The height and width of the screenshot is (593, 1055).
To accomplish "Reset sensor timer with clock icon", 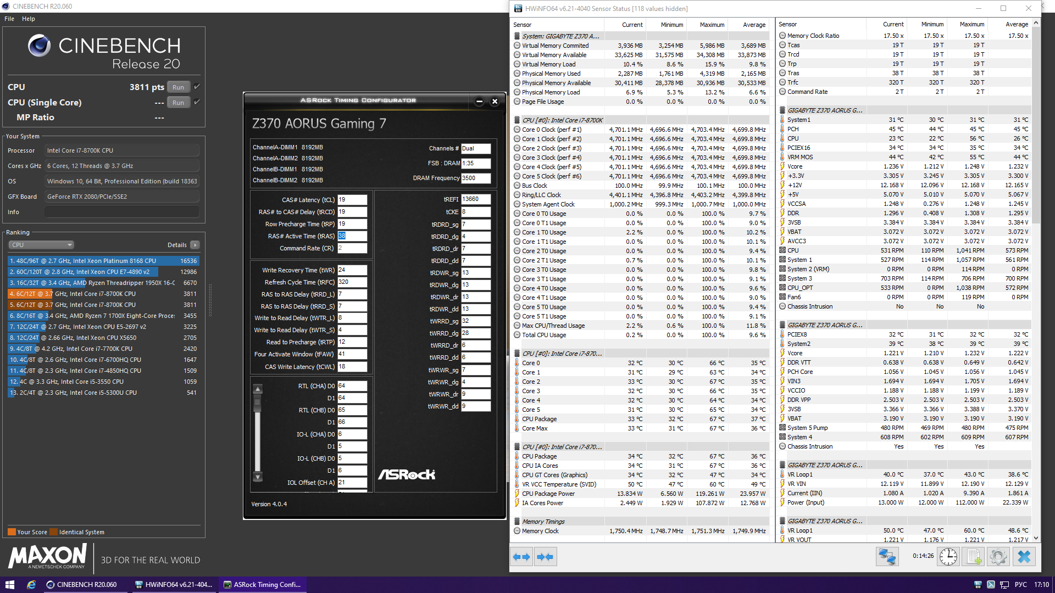I will (x=948, y=557).
